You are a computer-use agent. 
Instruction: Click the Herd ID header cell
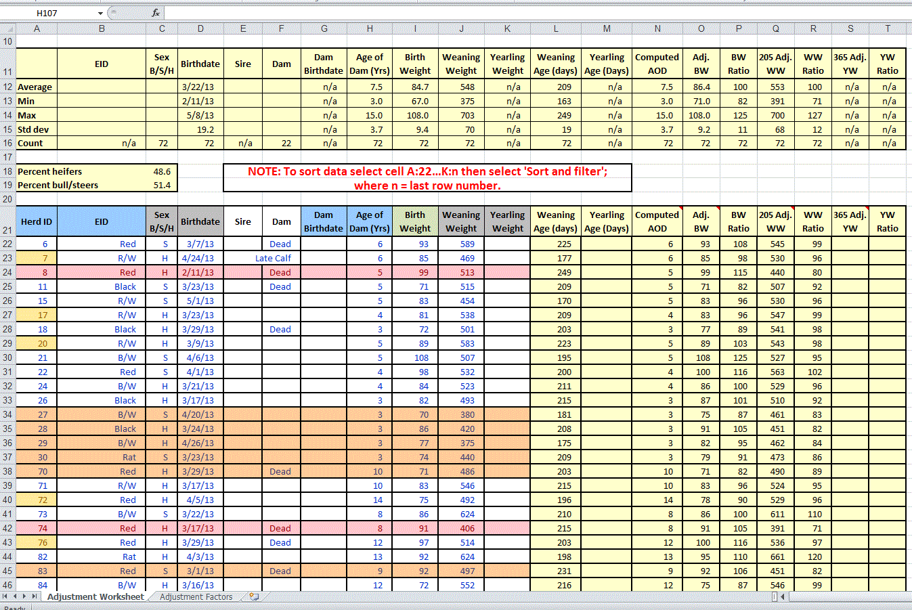point(37,221)
